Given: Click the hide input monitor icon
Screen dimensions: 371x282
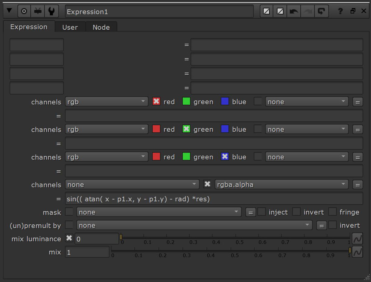Looking at the screenshot, I should [38, 11].
